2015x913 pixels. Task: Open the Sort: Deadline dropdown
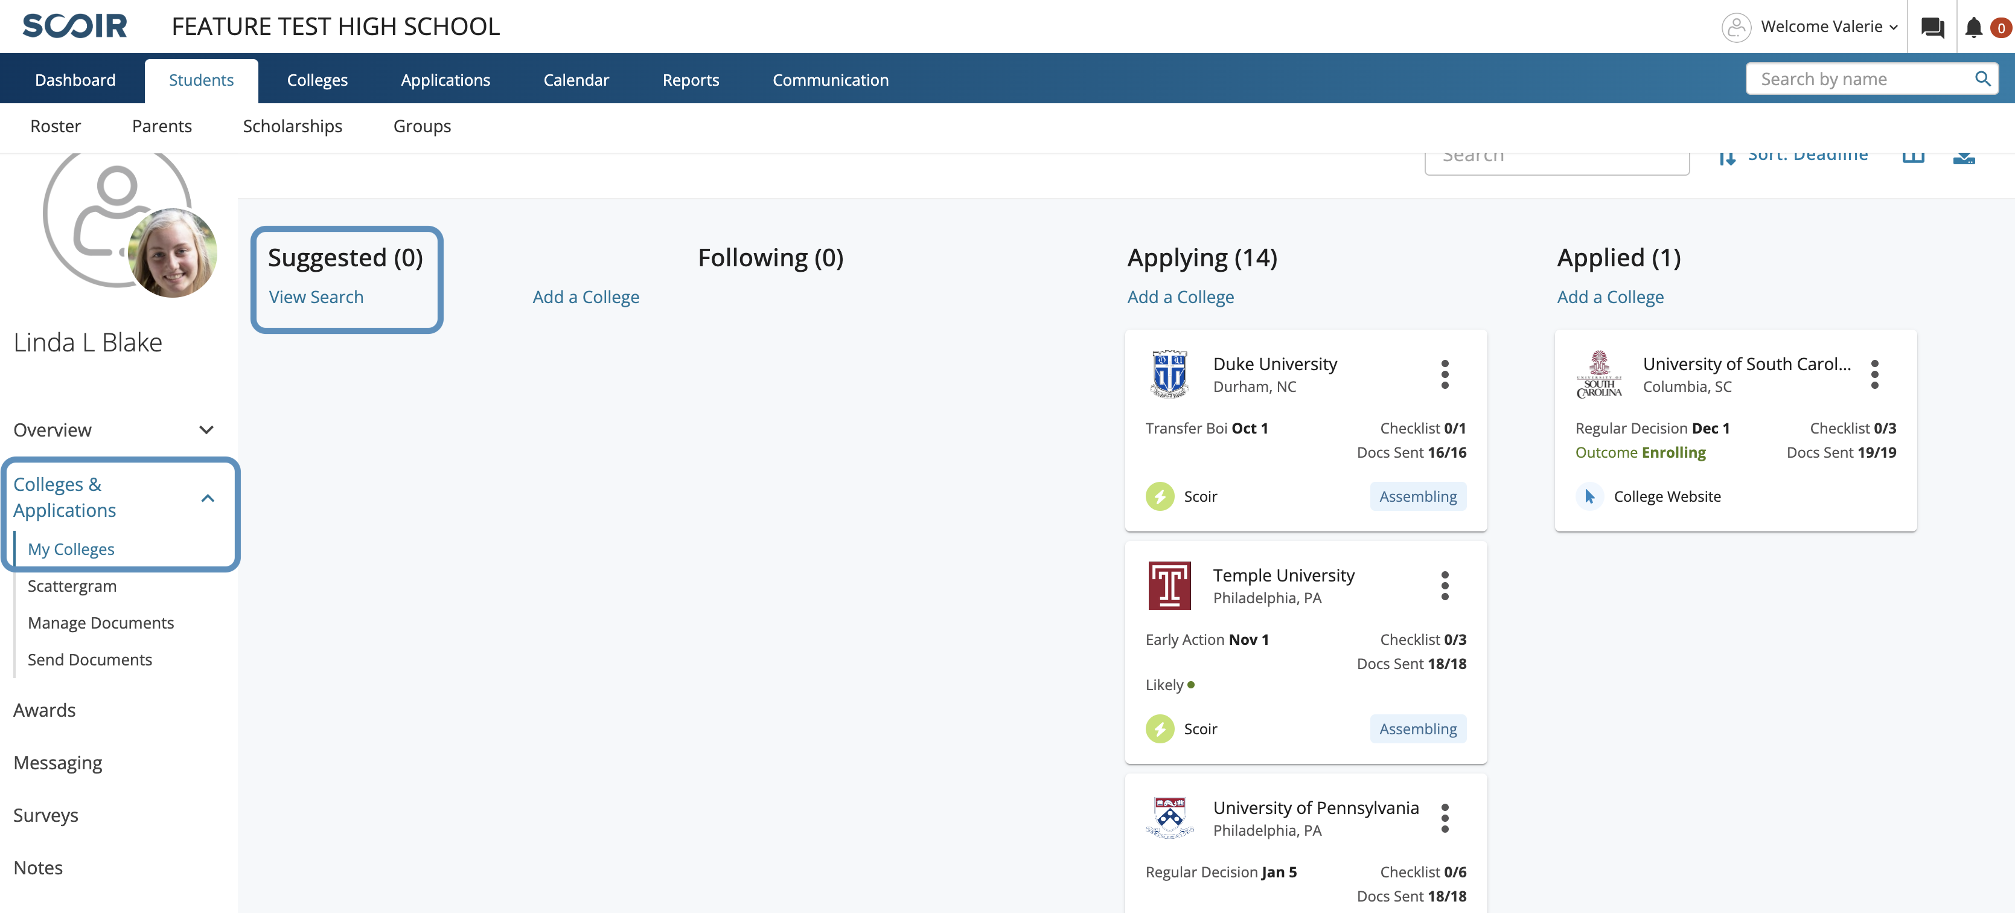coord(1807,156)
